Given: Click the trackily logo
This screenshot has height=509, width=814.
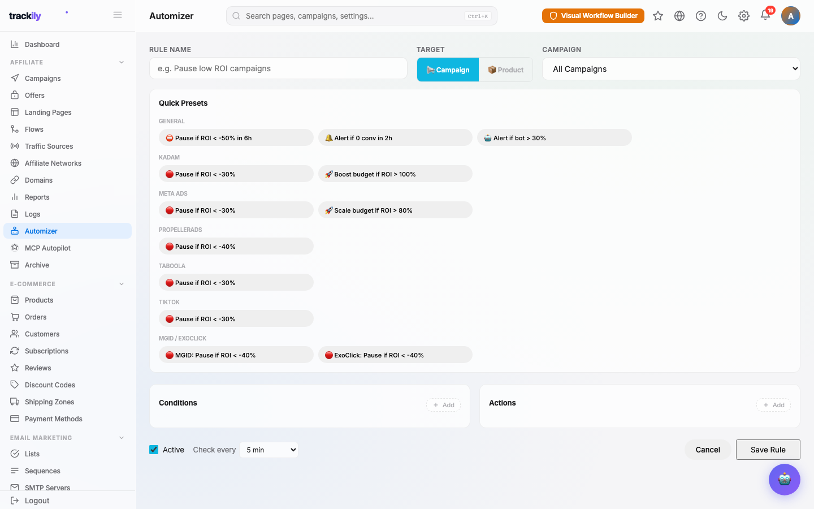Looking at the screenshot, I should click(25, 16).
